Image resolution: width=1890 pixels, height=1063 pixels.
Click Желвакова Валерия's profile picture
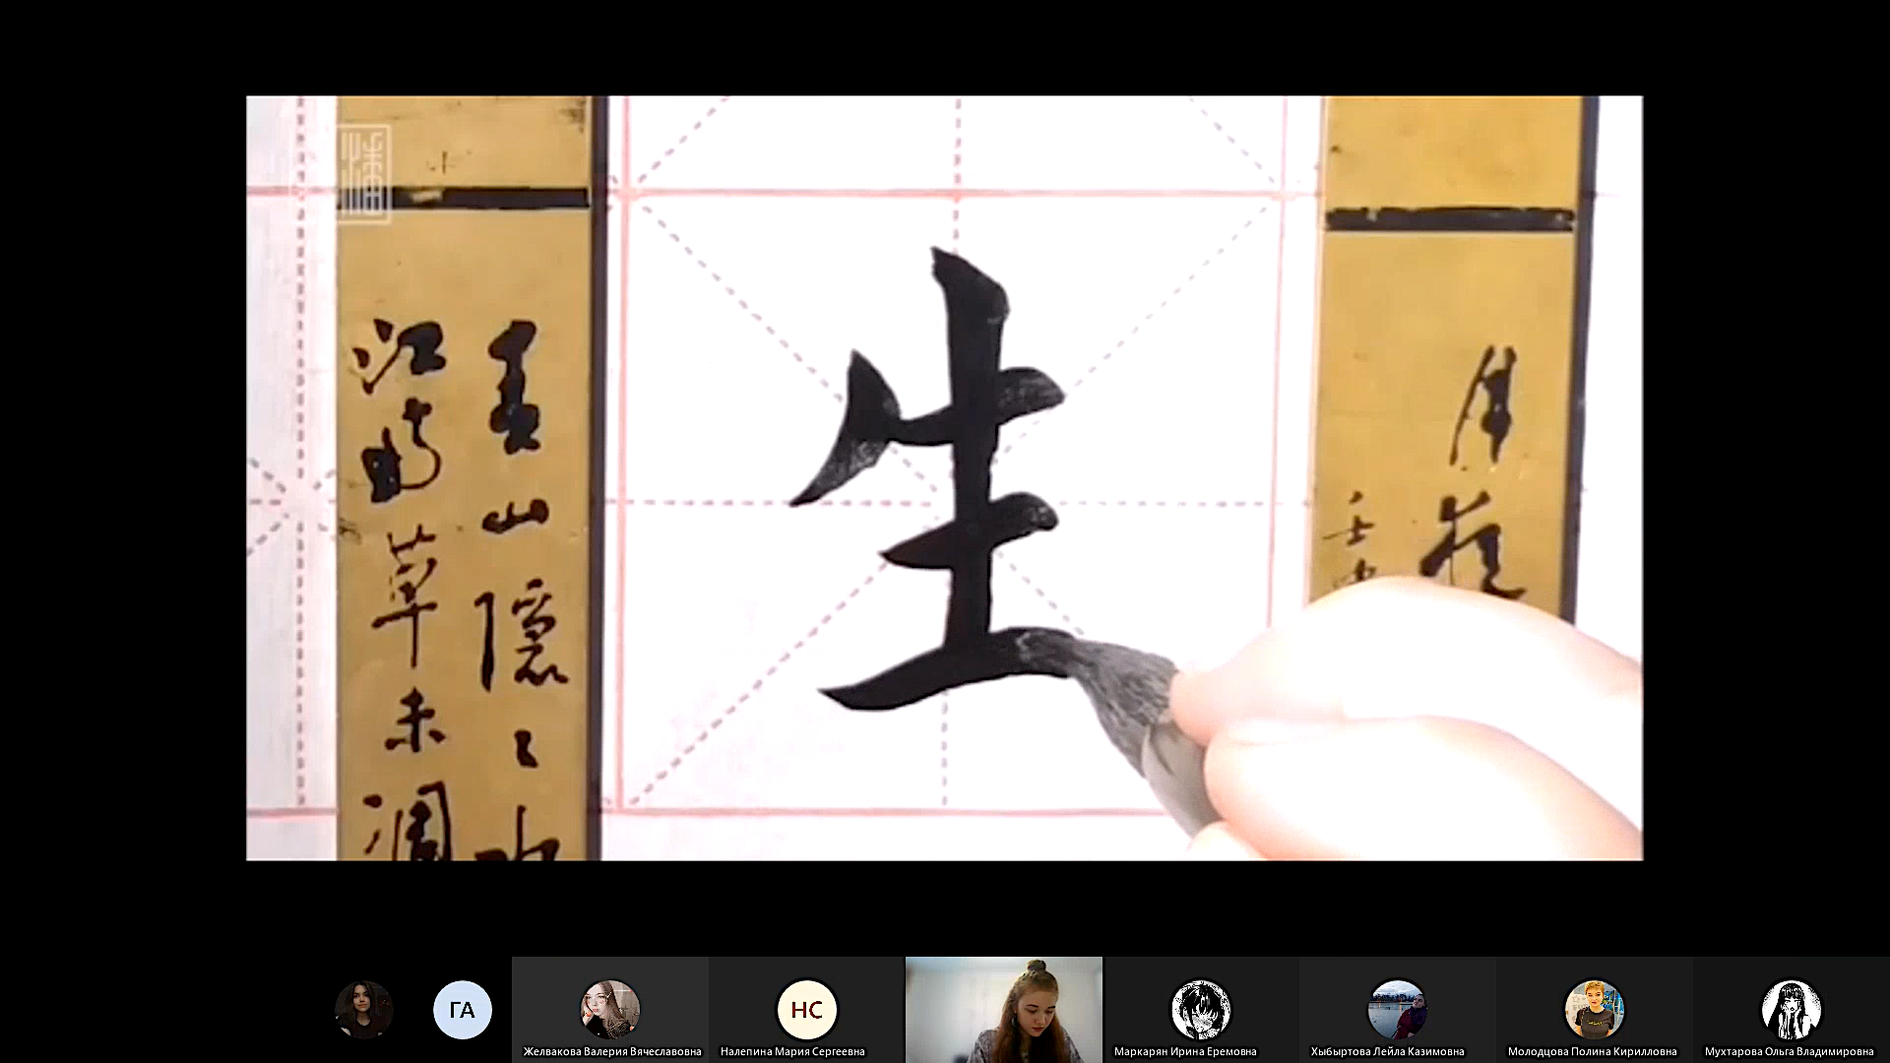(609, 1009)
